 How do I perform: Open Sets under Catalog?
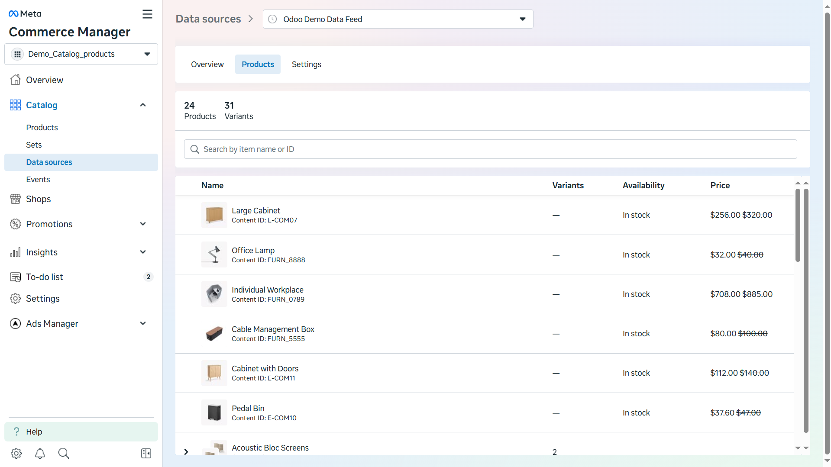coord(34,145)
